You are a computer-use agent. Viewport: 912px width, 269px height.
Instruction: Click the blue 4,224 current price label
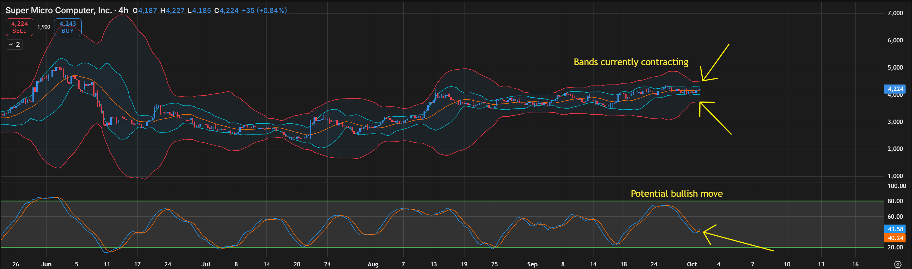click(895, 89)
